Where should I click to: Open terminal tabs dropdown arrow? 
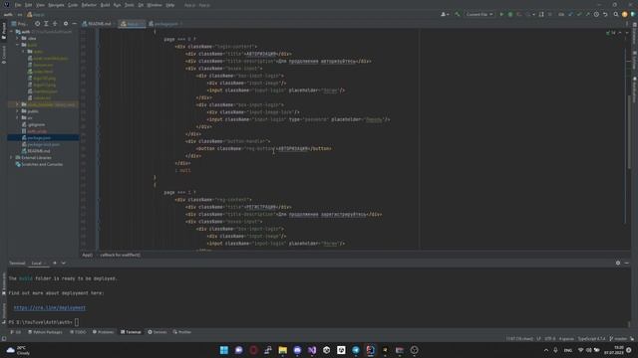click(x=64, y=263)
